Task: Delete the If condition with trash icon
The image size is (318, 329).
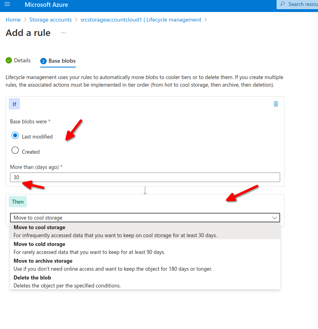Action: click(276, 104)
